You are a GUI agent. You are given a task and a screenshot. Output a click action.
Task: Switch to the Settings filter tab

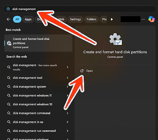76,19
